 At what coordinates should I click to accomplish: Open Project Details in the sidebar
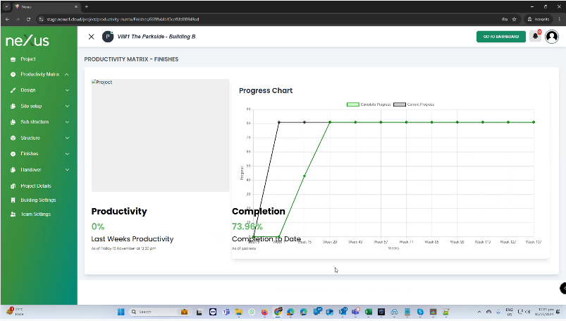pos(35,186)
